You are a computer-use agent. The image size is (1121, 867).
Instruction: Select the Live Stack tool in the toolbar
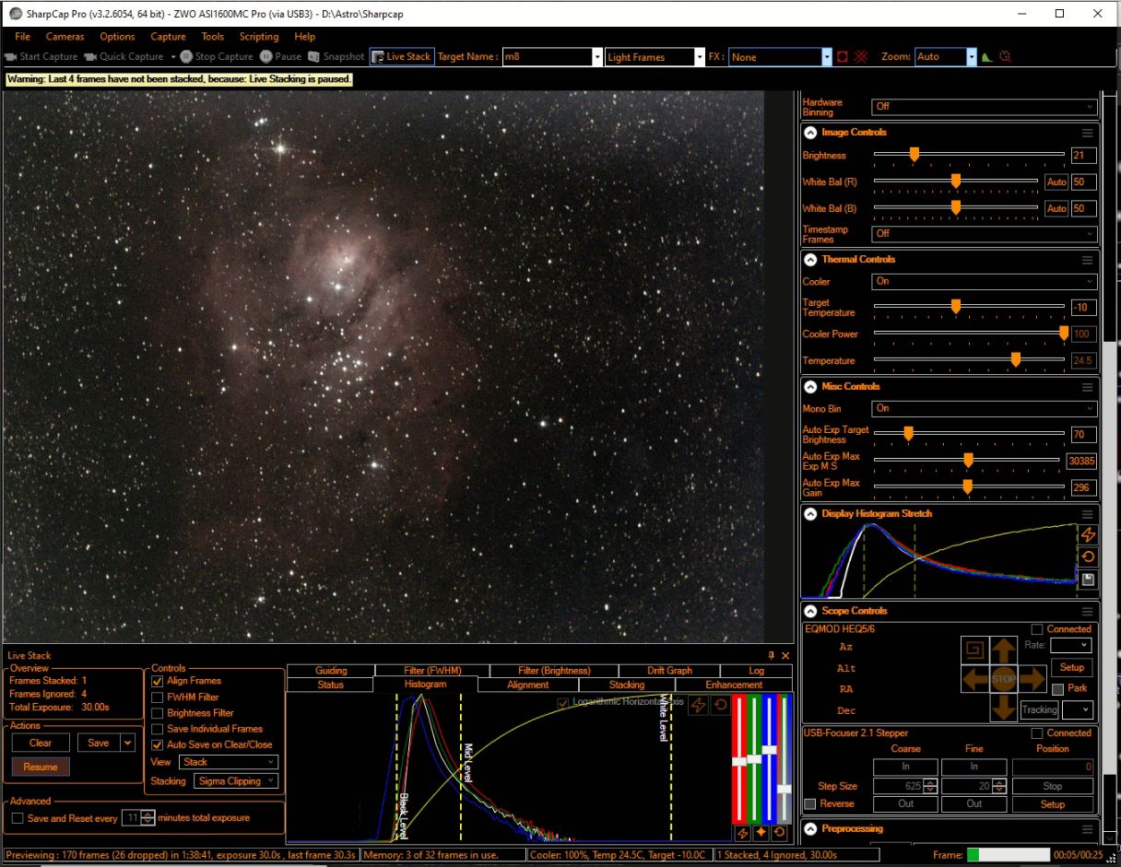click(x=401, y=56)
